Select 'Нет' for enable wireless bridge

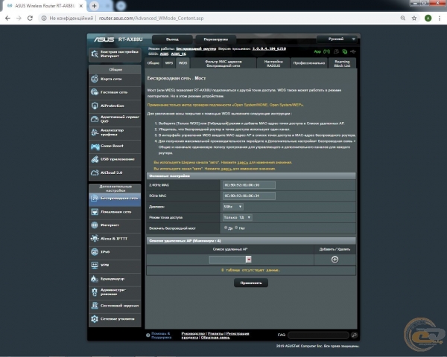click(236, 228)
